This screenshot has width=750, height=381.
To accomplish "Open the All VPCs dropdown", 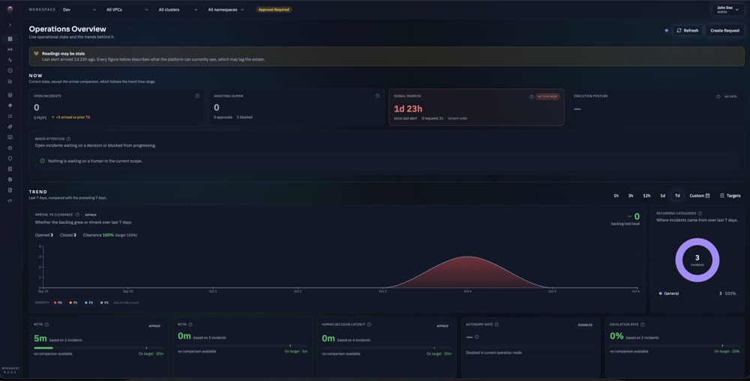I will point(127,10).
